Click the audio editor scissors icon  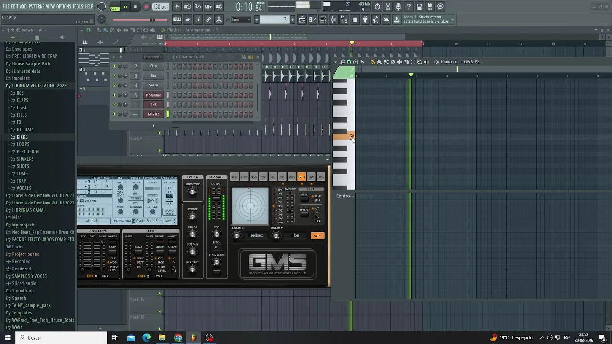point(388,7)
